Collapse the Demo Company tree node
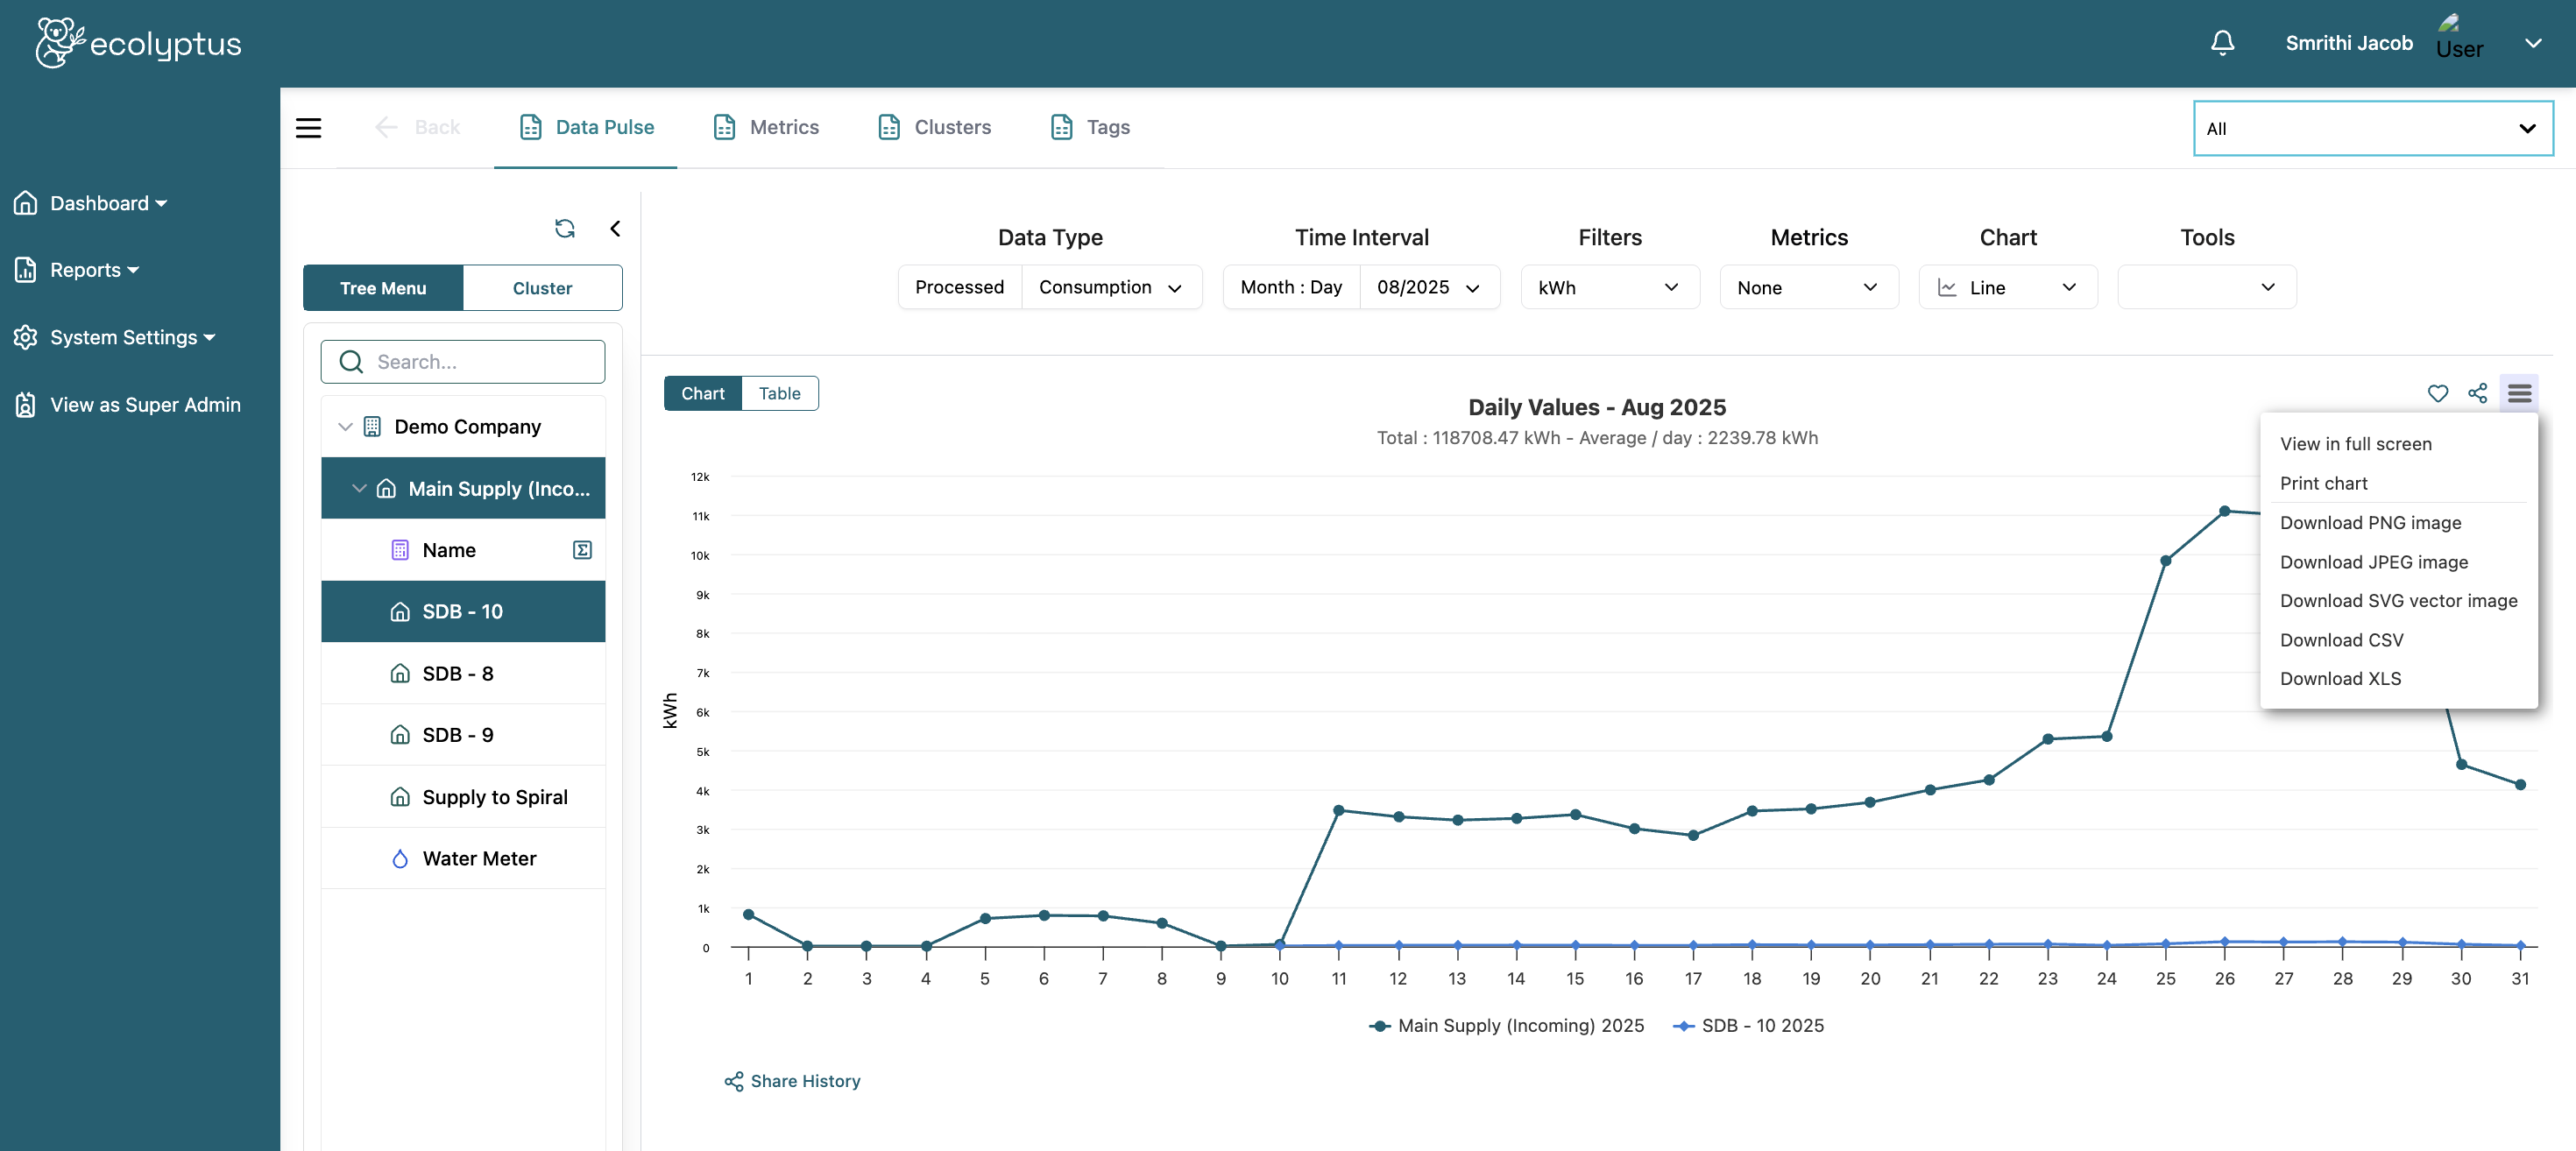 [x=345, y=427]
